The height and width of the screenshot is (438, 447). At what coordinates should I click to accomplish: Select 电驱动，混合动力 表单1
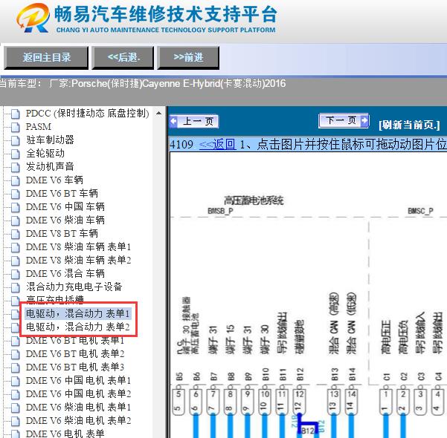pos(78,313)
